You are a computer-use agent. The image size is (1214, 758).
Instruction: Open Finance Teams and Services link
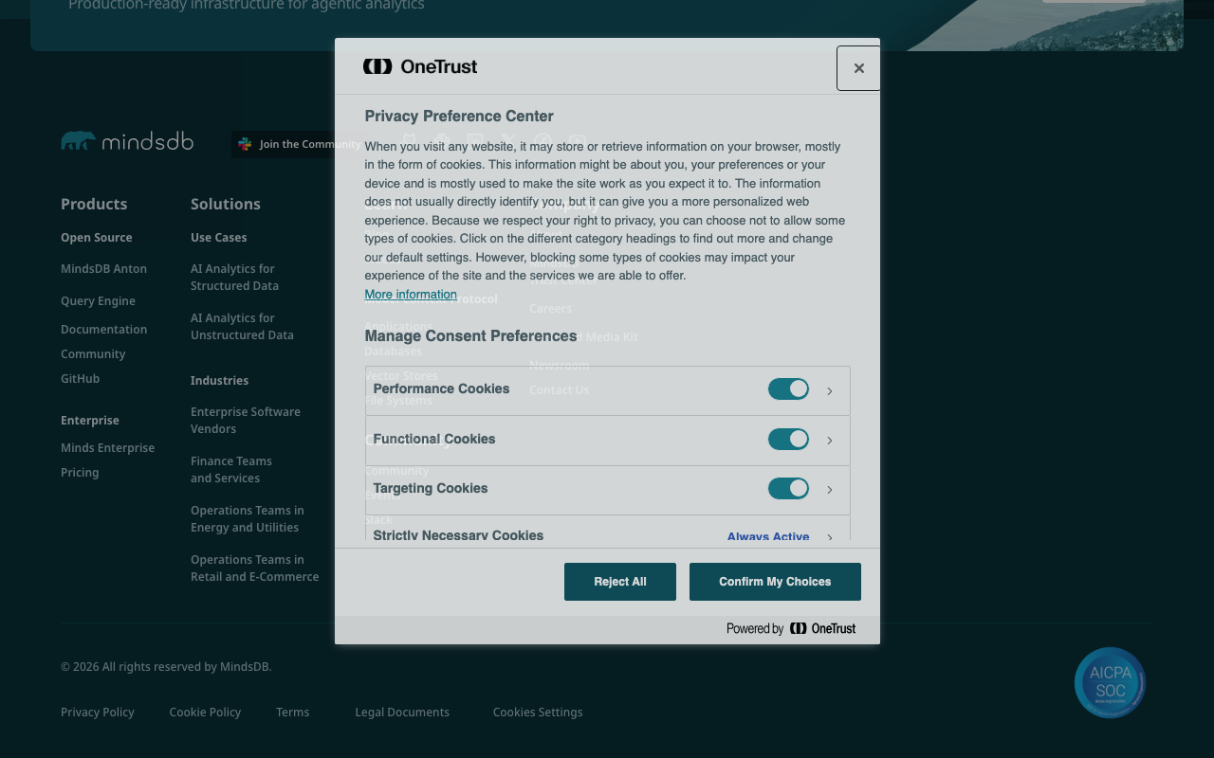[x=231, y=470]
